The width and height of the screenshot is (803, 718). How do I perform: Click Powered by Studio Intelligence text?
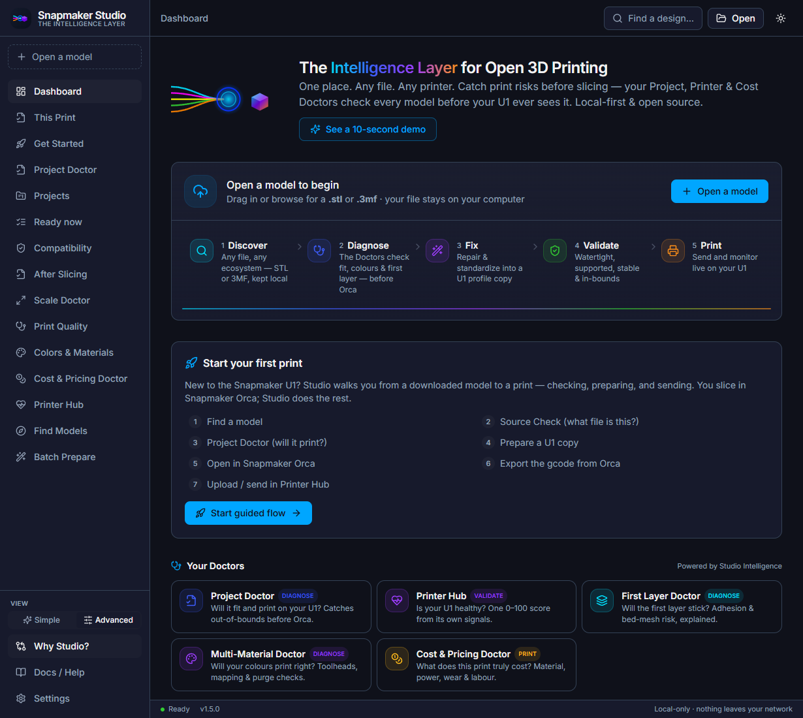coord(729,566)
